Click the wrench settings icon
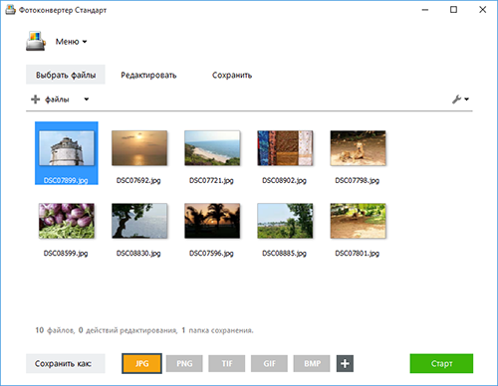The height and width of the screenshot is (386, 498). (457, 99)
